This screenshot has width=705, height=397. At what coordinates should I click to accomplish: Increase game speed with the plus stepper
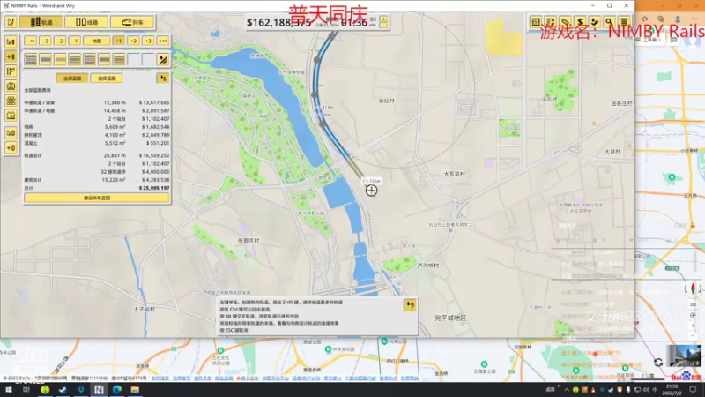(x=383, y=19)
